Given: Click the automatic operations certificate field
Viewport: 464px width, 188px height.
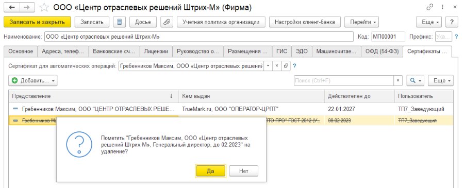Looking at the screenshot, I should [191, 66].
